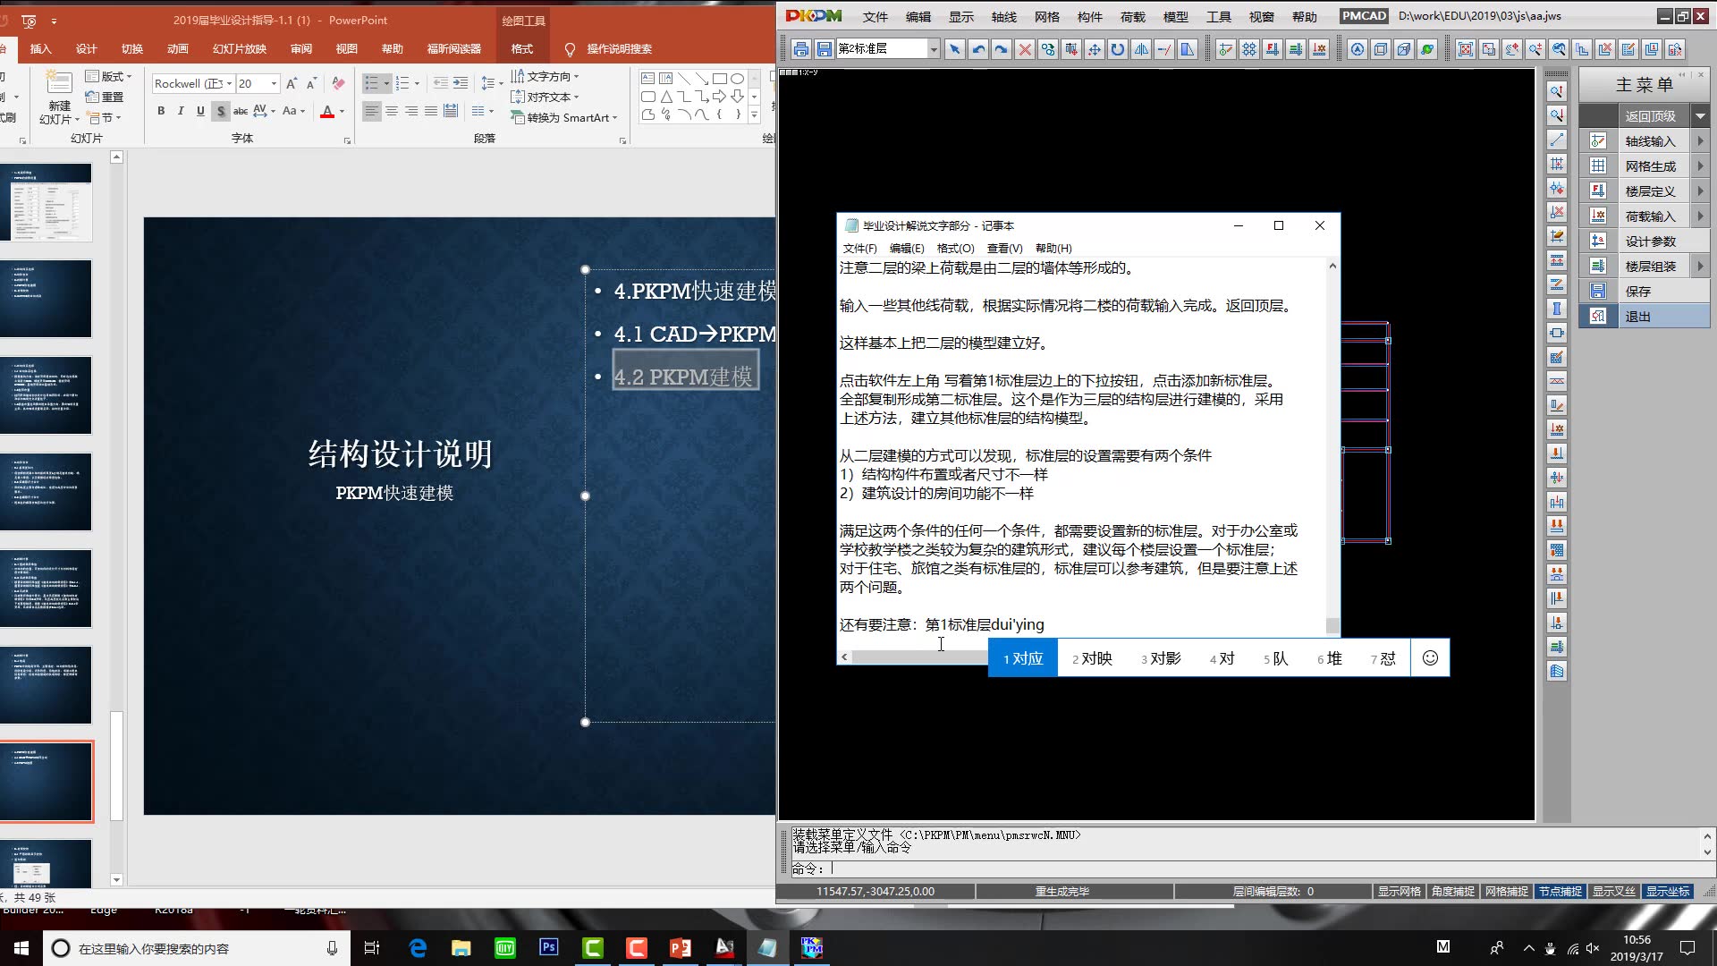Viewport: 1717px width, 966px height.
Task: Open the 荷载 menu in PKPM
Action: click(x=1132, y=17)
